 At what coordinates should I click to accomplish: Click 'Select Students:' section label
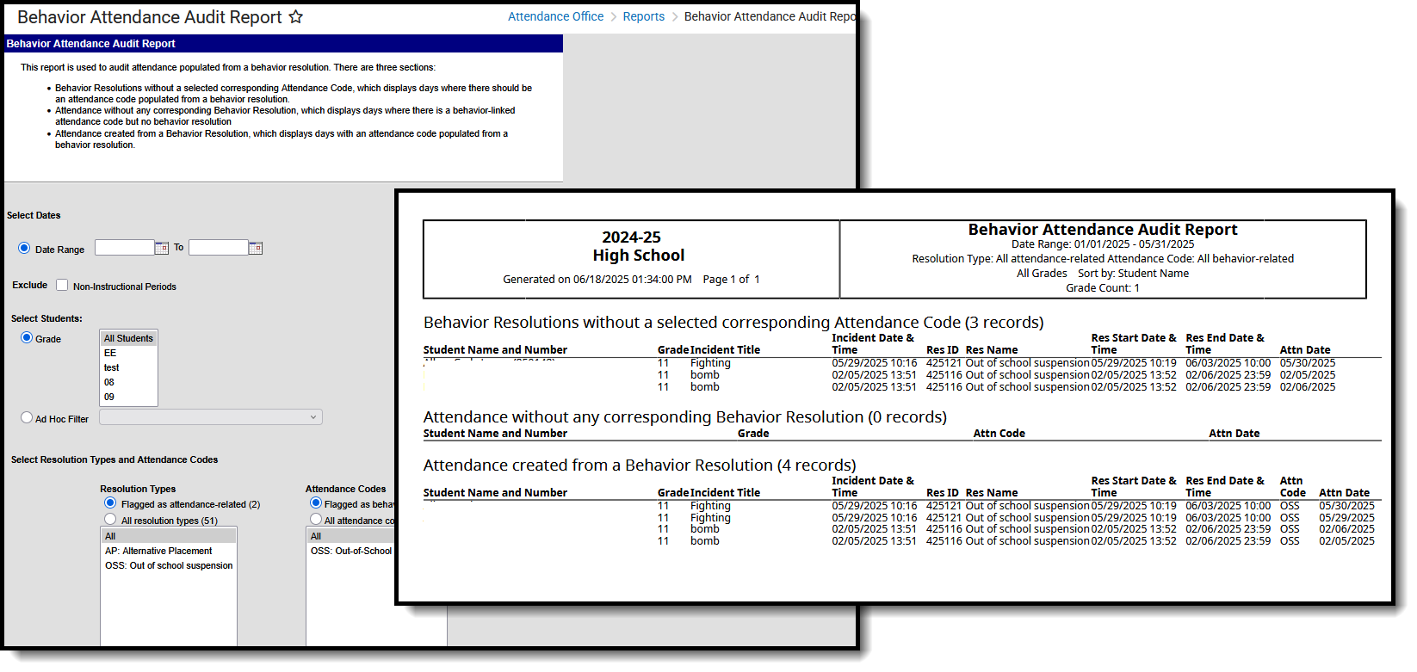pyautogui.click(x=46, y=318)
